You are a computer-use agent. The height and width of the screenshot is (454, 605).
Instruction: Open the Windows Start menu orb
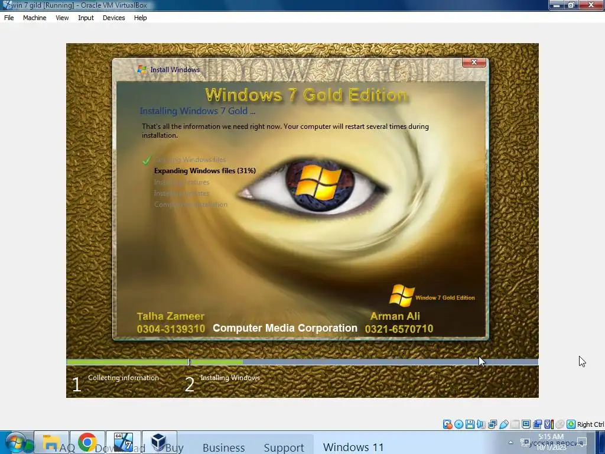16,443
